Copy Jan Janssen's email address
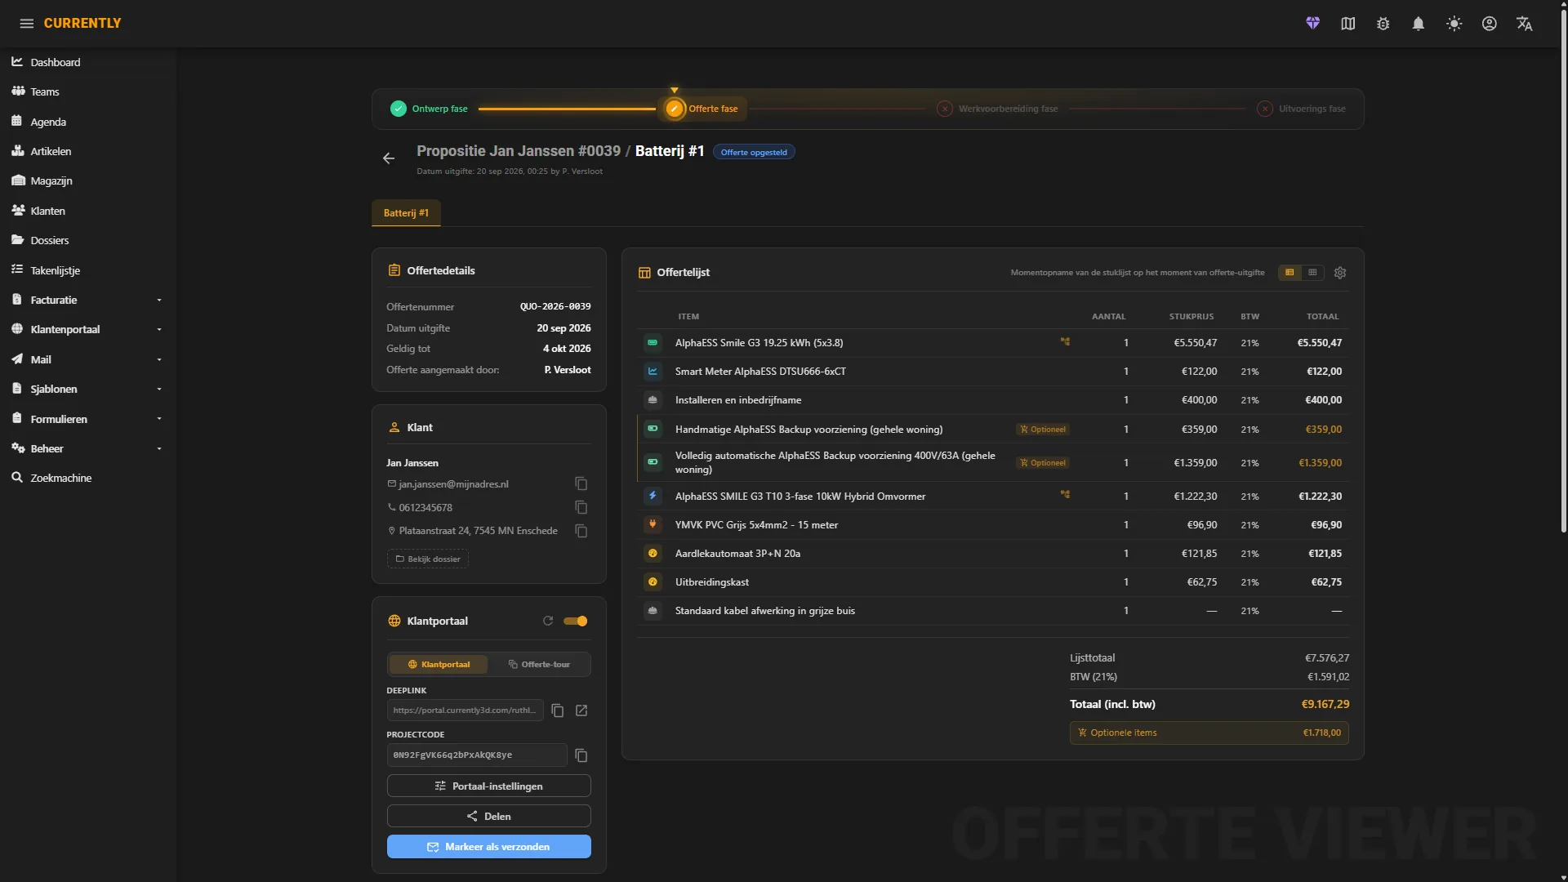Image resolution: width=1568 pixels, height=882 pixels. (x=581, y=484)
